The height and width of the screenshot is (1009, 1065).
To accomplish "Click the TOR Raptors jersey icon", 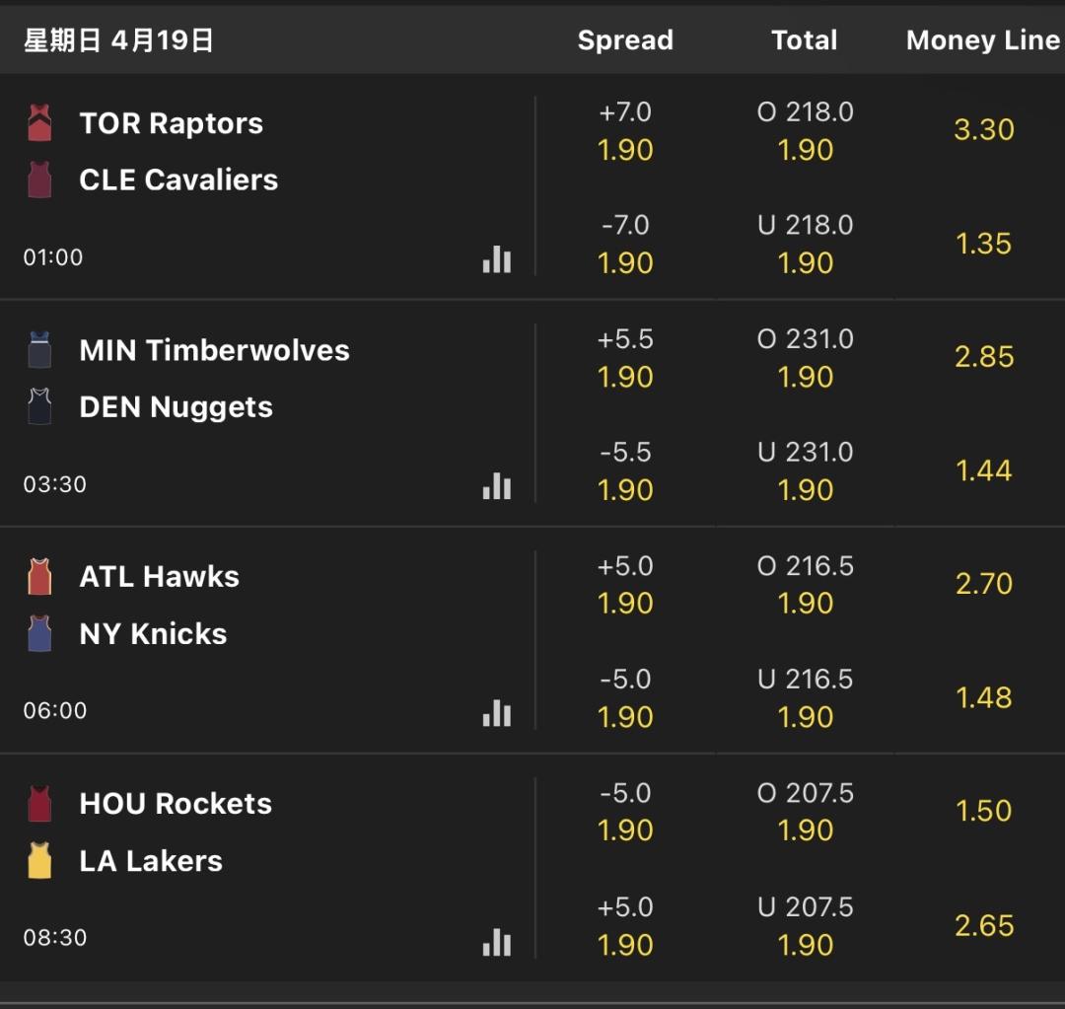I will tap(39, 123).
